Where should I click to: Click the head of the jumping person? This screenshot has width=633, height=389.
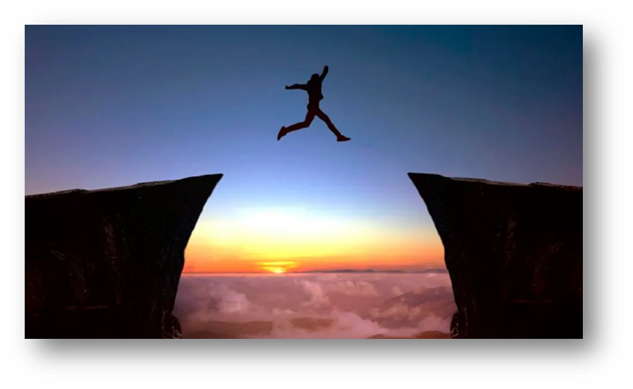(x=314, y=79)
